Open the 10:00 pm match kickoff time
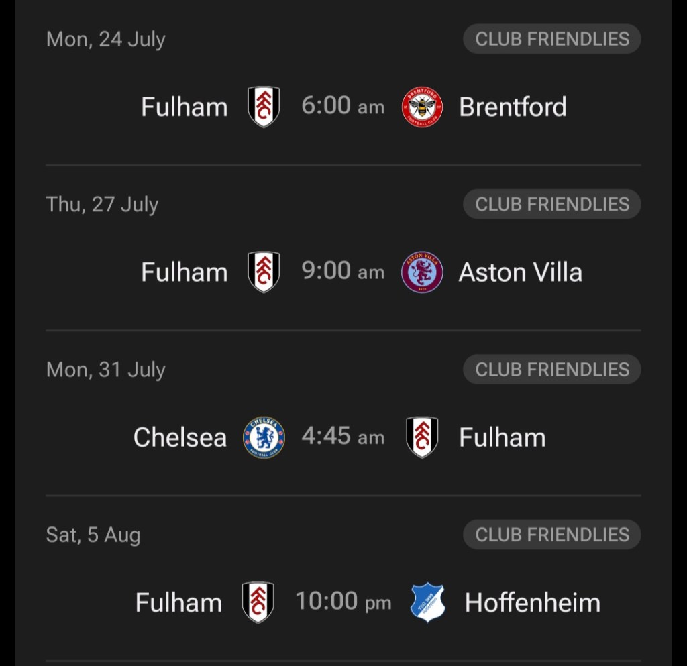This screenshot has height=666, width=687. point(343,602)
